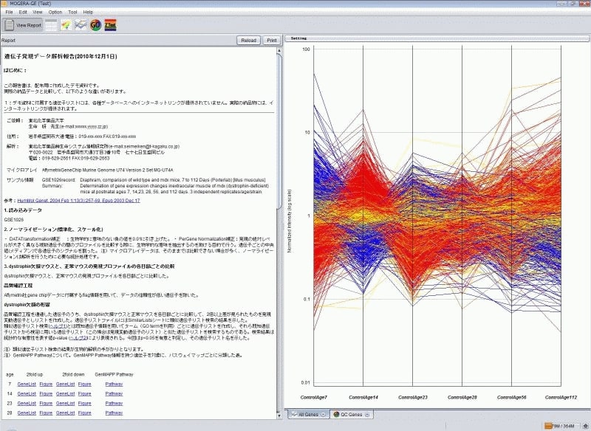Click the Setting bar above the chart
The width and height of the screenshot is (591, 431).
tap(436, 38)
